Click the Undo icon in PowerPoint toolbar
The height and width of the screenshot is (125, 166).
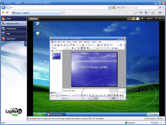pyautogui.click(x=89, y=45)
